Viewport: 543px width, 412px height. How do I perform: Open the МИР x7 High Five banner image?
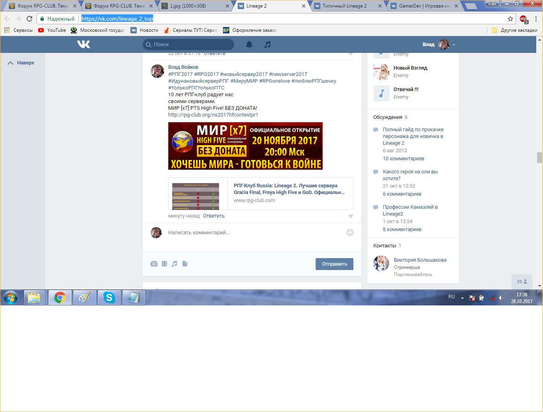coord(245,146)
